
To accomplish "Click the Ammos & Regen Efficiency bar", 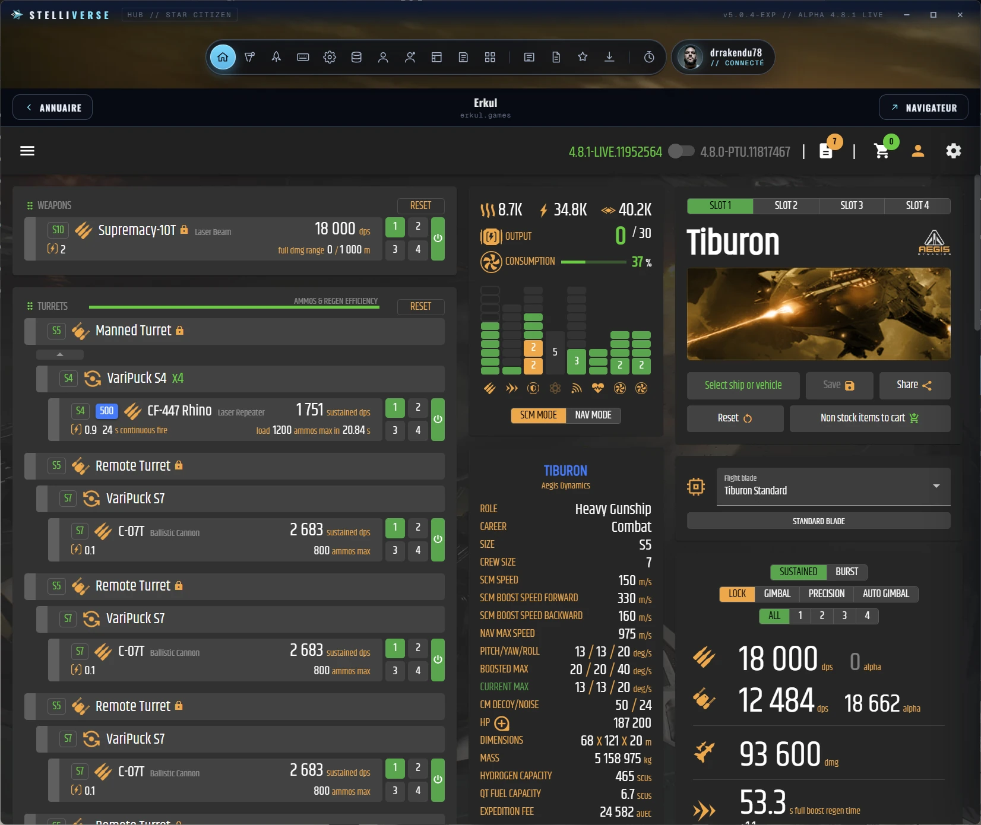I will point(234,307).
